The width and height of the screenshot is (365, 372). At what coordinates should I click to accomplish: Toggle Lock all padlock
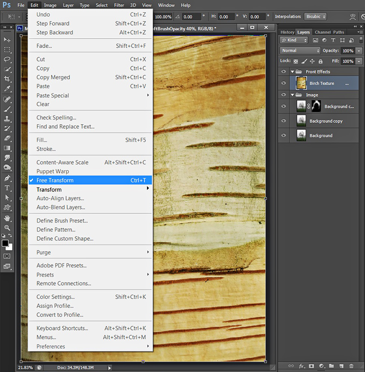click(321, 61)
